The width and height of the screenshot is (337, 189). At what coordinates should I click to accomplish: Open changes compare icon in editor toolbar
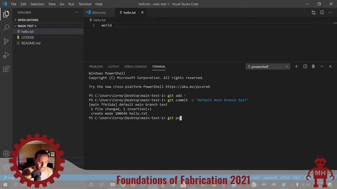tap(313, 13)
